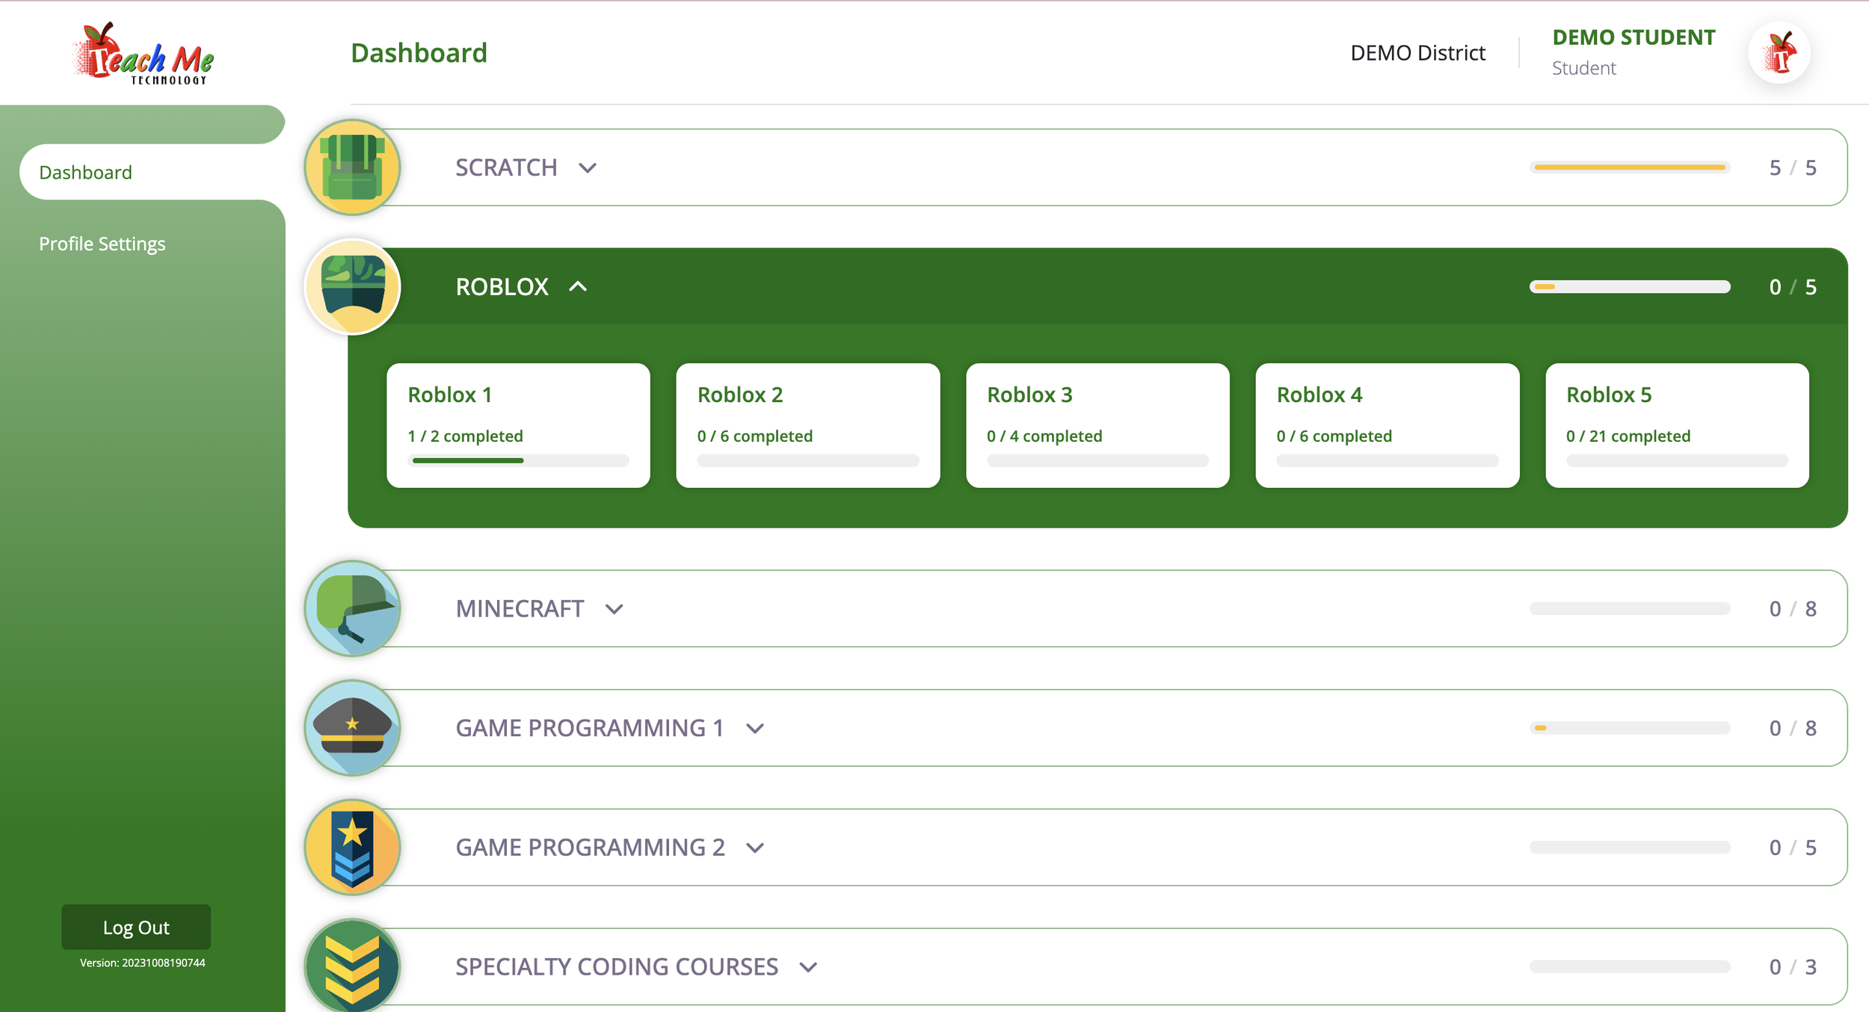Open the Roblox 5 course card
The image size is (1869, 1012).
pyautogui.click(x=1677, y=425)
